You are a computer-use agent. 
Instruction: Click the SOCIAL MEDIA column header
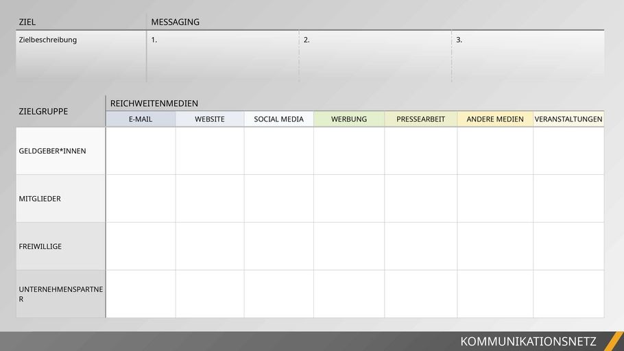tap(278, 119)
